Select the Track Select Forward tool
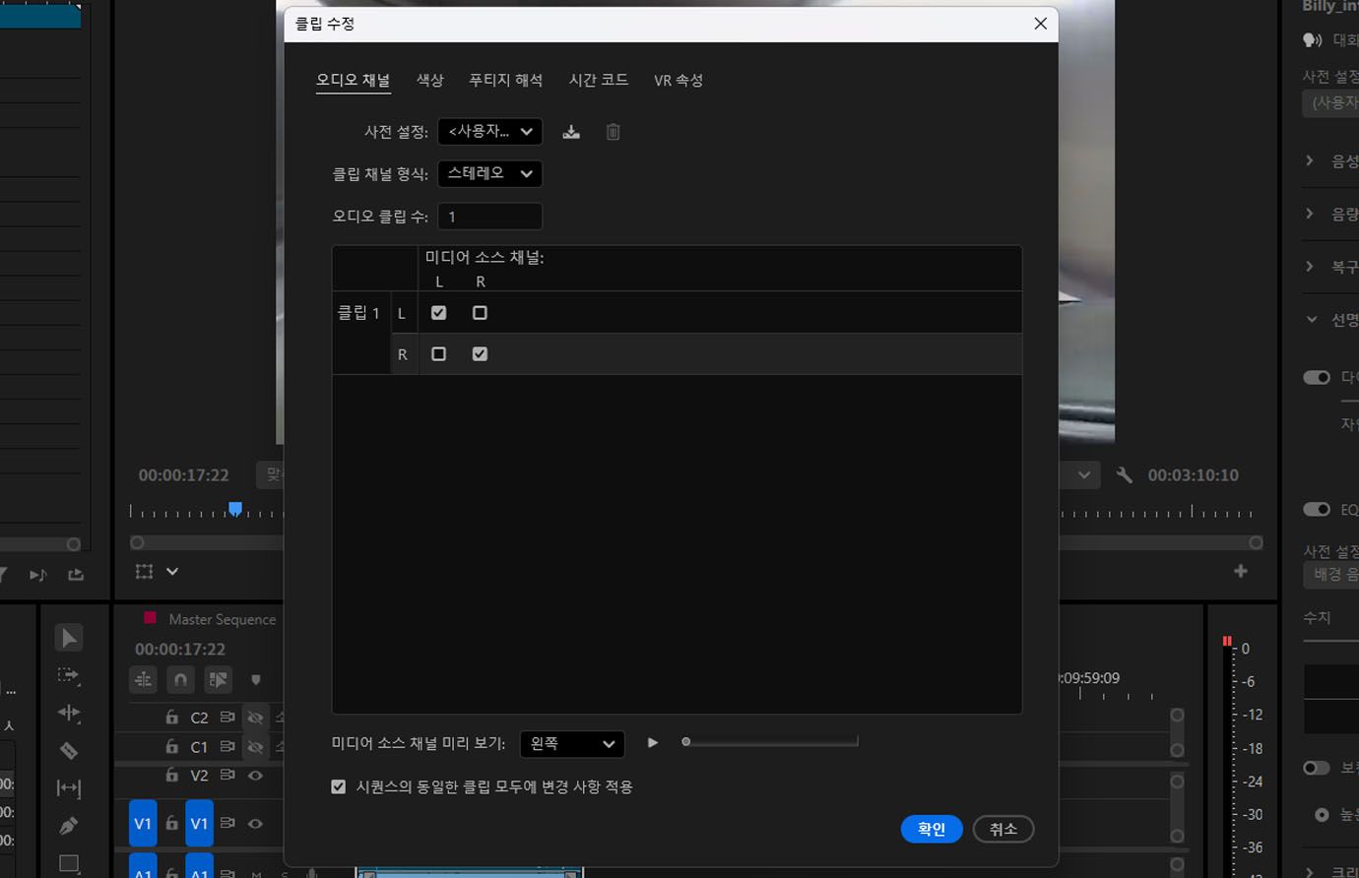The width and height of the screenshot is (1359, 878). (x=68, y=676)
